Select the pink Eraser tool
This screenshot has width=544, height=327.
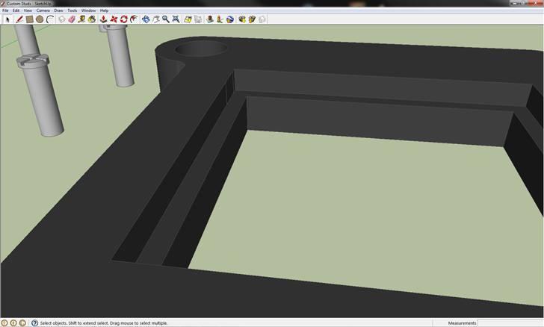[72, 19]
